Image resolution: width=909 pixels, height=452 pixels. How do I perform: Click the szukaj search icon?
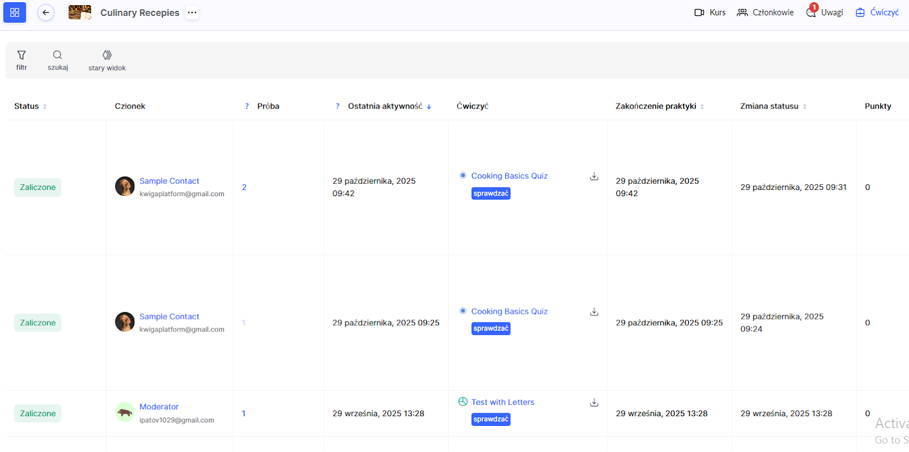(x=57, y=60)
